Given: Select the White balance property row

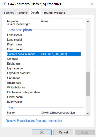Looking at the screenshot, I should (x=44, y=87).
